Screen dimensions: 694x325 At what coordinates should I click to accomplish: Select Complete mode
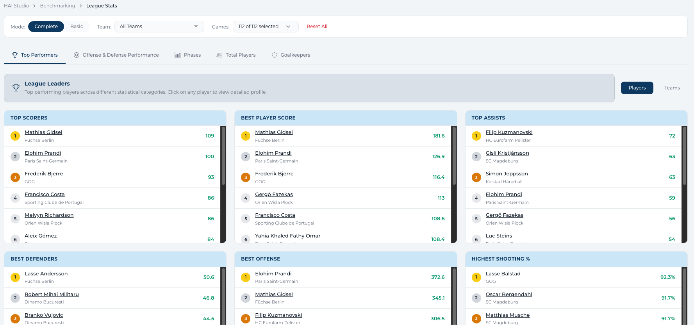[46, 27]
